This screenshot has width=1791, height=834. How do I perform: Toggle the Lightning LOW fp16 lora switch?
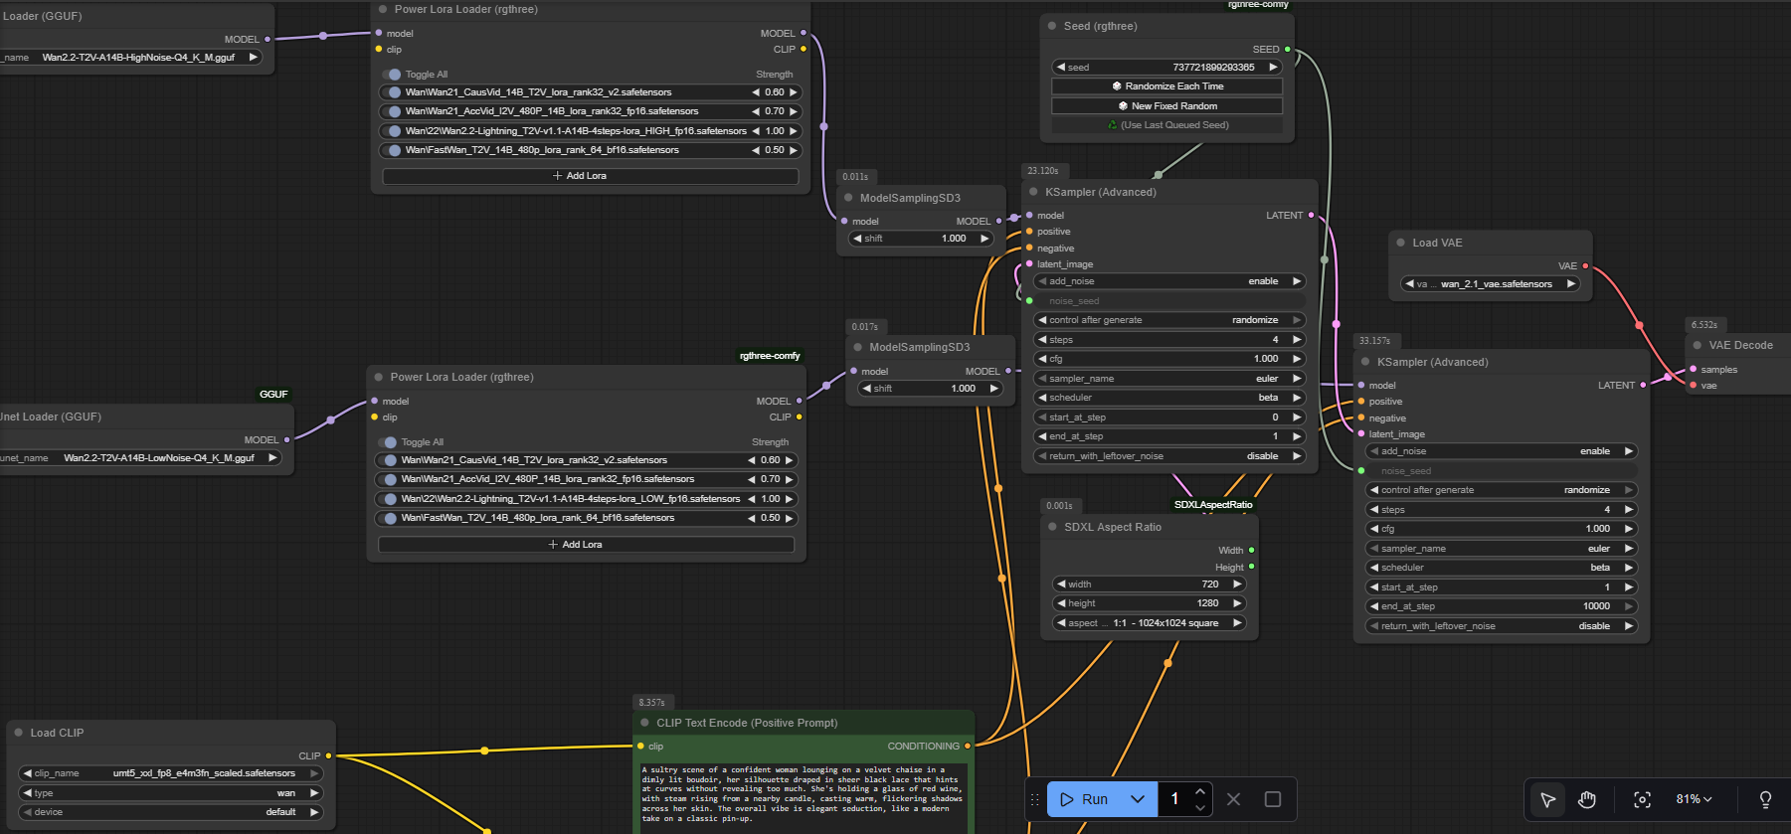coord(387,499)
